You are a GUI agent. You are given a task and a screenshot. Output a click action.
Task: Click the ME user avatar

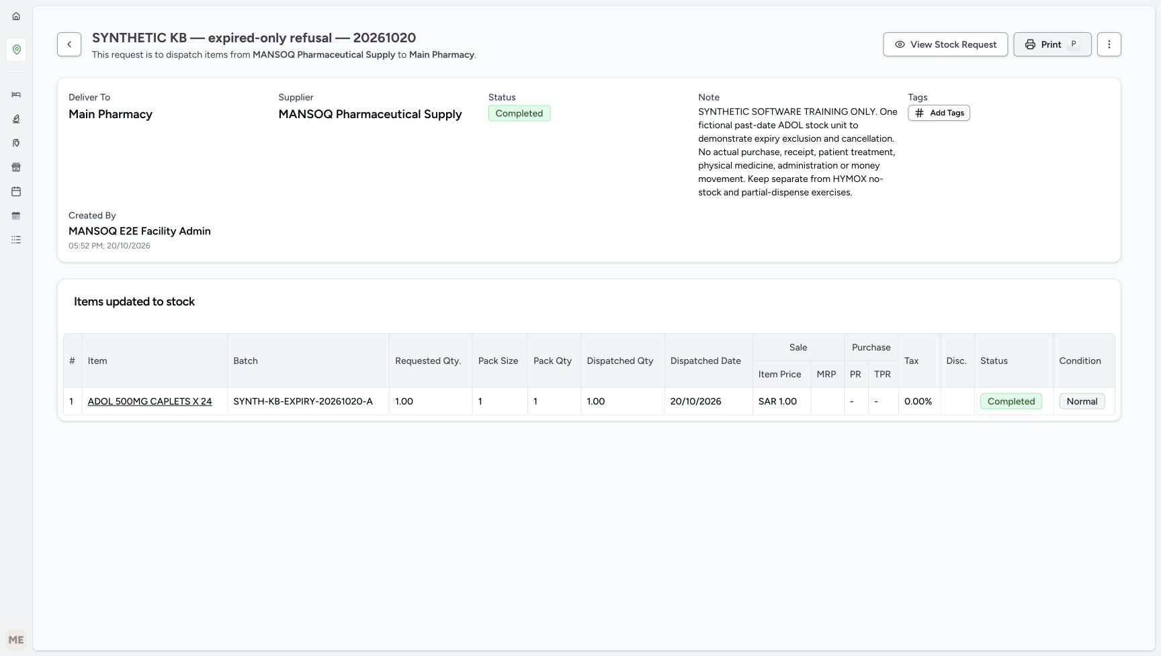(x=16, y=640)
